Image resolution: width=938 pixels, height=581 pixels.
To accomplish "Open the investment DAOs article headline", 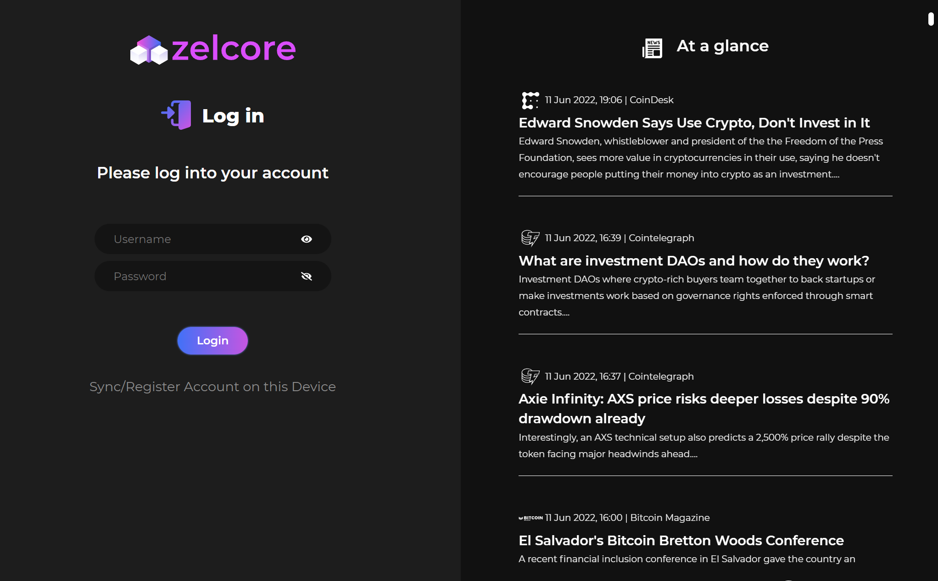I will tap(693, 261).
